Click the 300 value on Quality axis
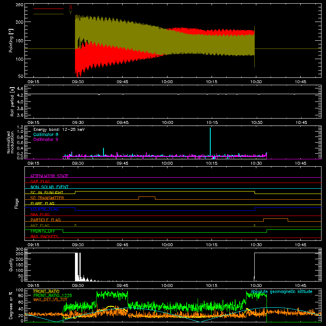This screenshot has width=326, height=326. click(20, 249)
